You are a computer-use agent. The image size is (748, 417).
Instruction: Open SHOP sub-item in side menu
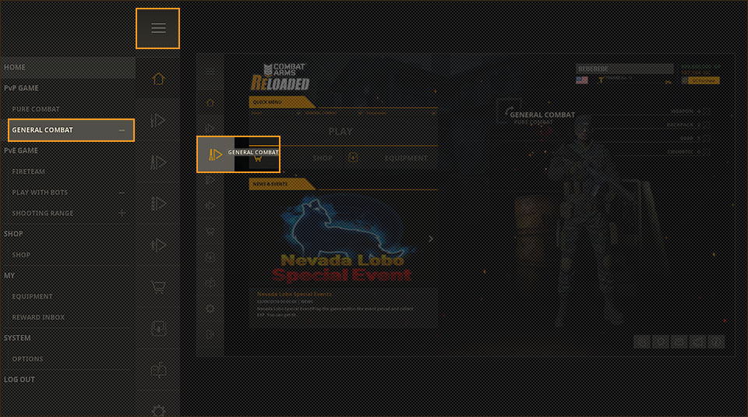click(x=21, y=255)
